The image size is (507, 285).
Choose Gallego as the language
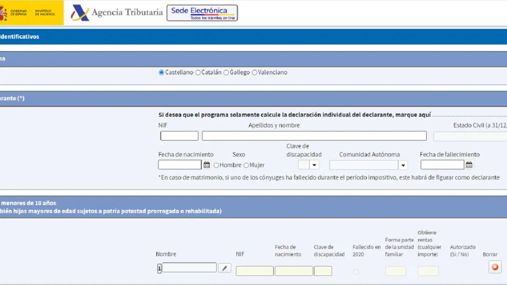point(226,72)
